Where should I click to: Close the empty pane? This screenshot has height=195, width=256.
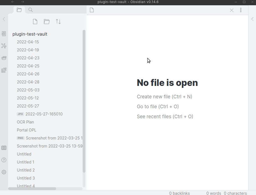(x=231, y=10)
